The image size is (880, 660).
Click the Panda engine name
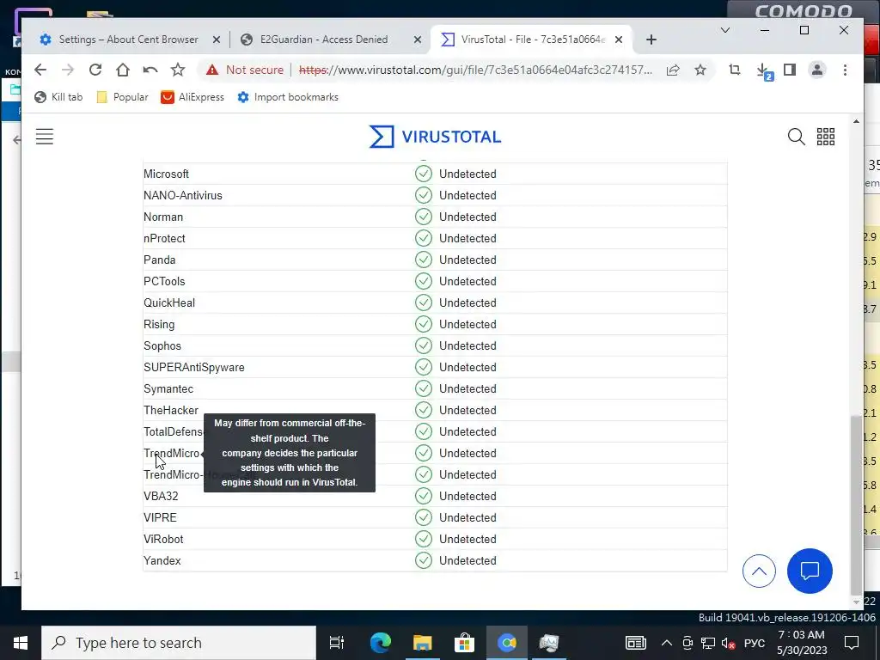(159, 260)
